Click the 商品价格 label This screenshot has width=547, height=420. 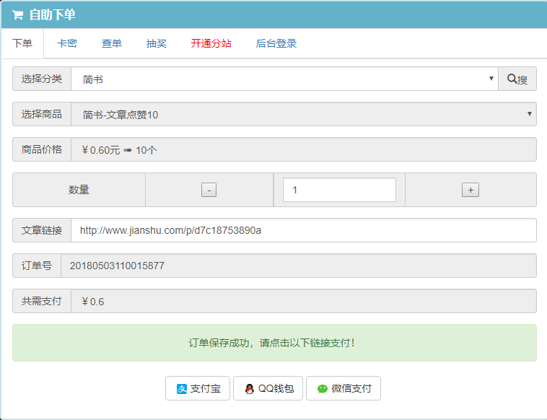coord(42,149)
